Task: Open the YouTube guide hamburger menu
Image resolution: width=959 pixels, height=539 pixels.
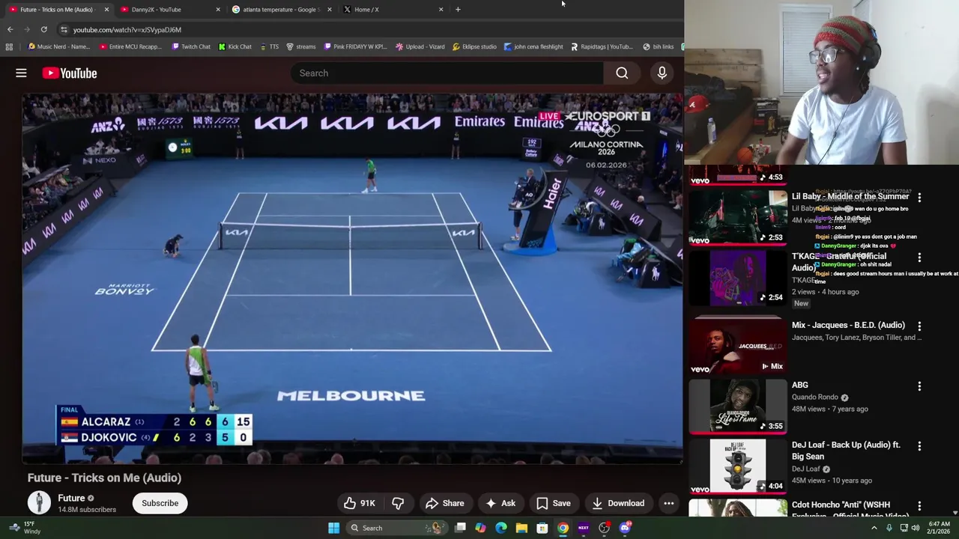Action: click(21, 73)
